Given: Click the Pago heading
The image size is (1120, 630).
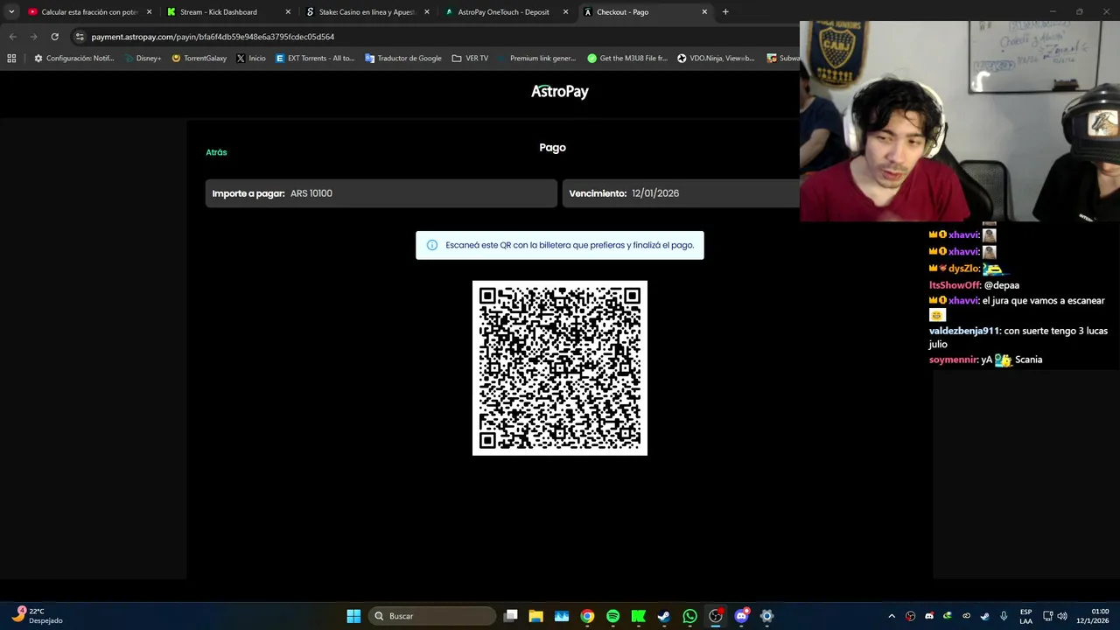Looking at the screenshot, I should pos(553,147).
